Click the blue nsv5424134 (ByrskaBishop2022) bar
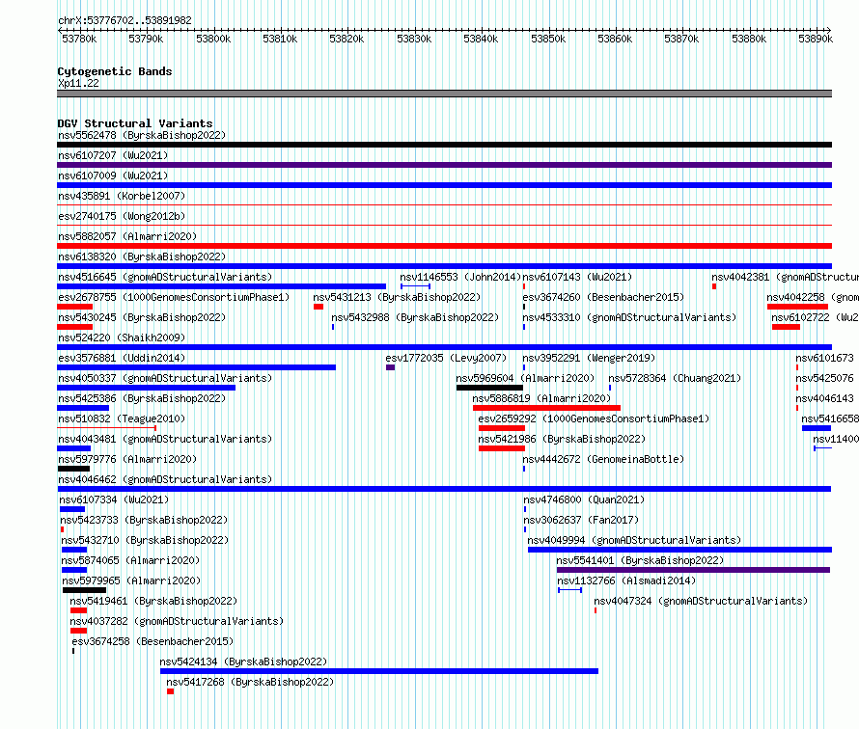Image resolution: width=859 pixels, height=729 pixels. 379,671
